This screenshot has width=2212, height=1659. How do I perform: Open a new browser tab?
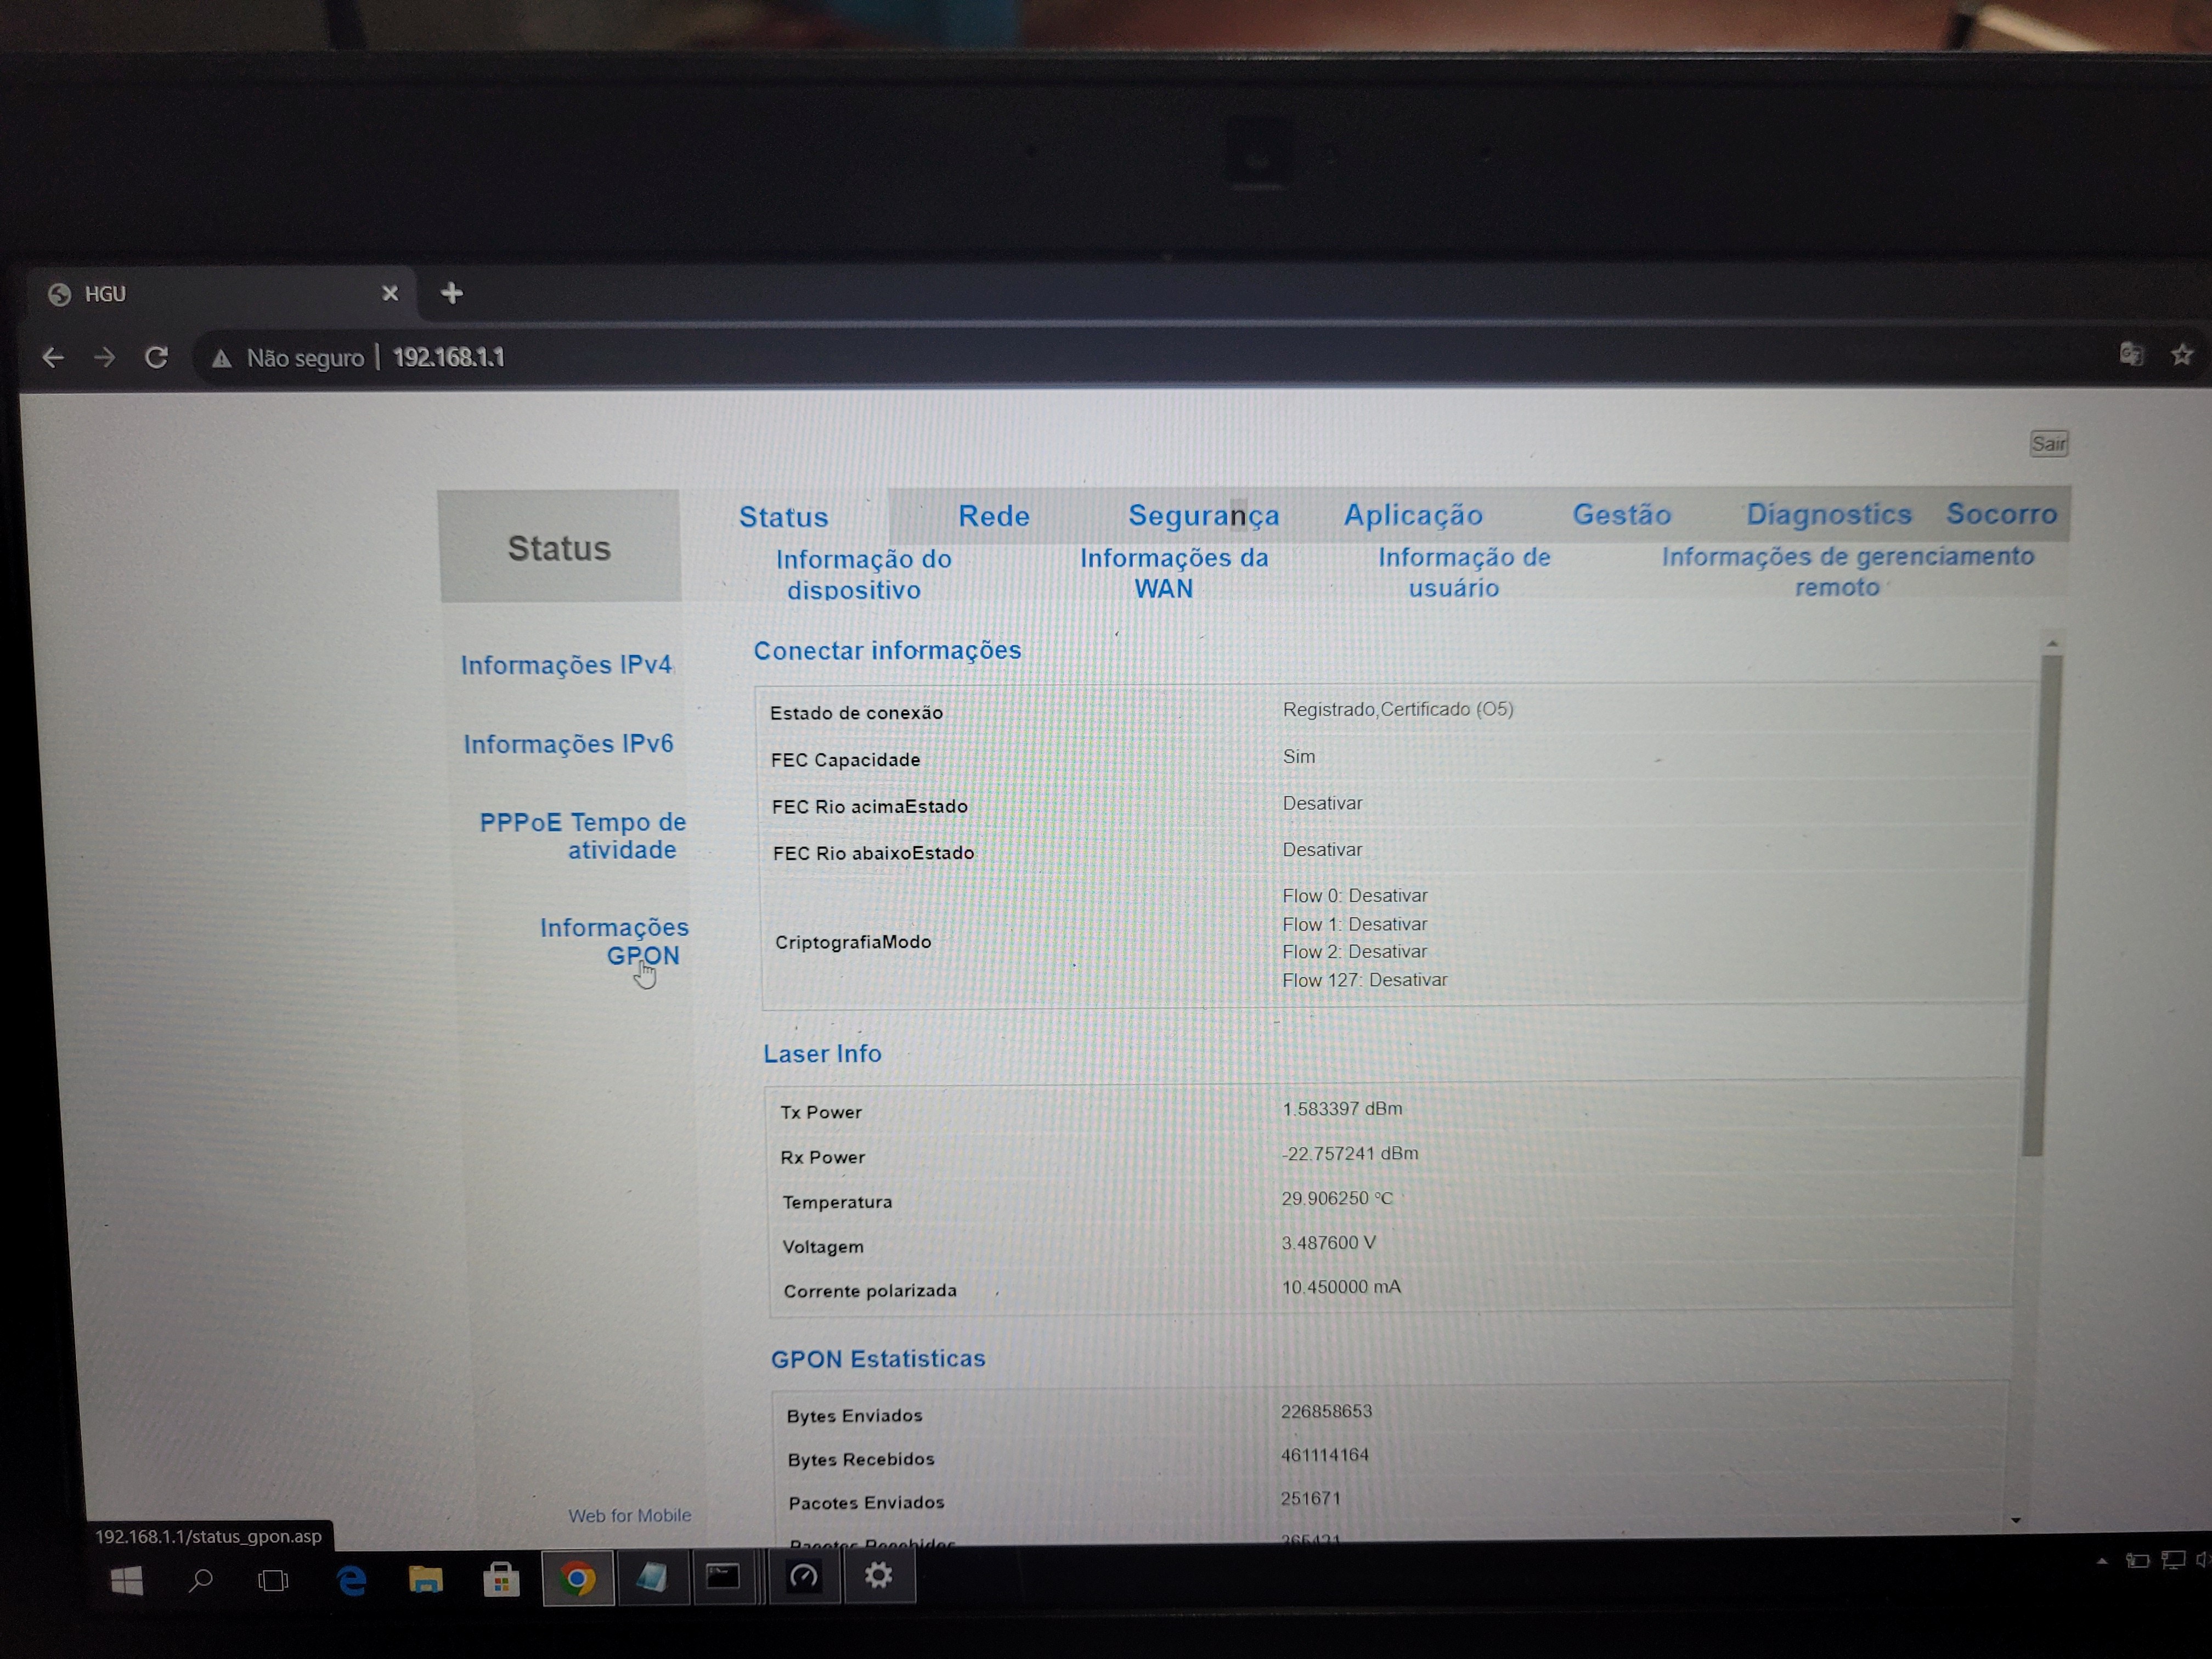point(452,293)
